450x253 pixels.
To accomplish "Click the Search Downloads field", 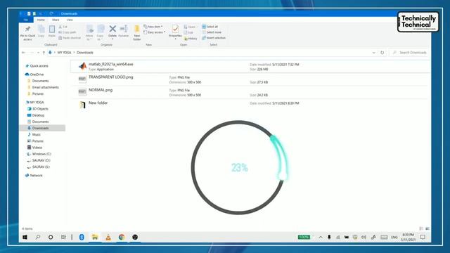I will (x=409, y=53).
